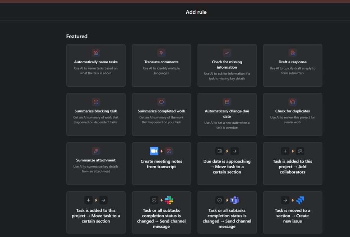Click the copy icon on Check for duplicates
This screenshot has height=237, width=350.
(293, 102)
